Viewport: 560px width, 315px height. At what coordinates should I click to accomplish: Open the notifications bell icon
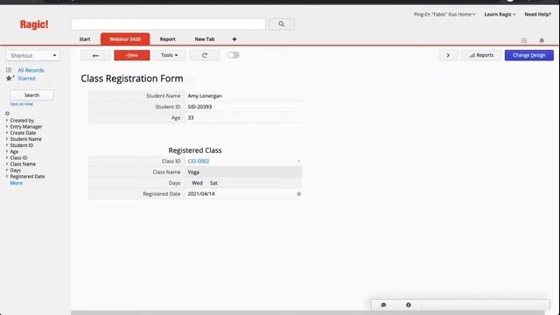(542, 40)
